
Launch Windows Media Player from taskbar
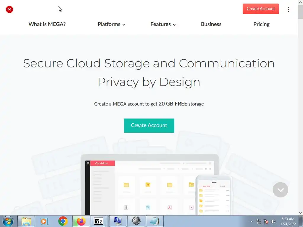point(44,221)
